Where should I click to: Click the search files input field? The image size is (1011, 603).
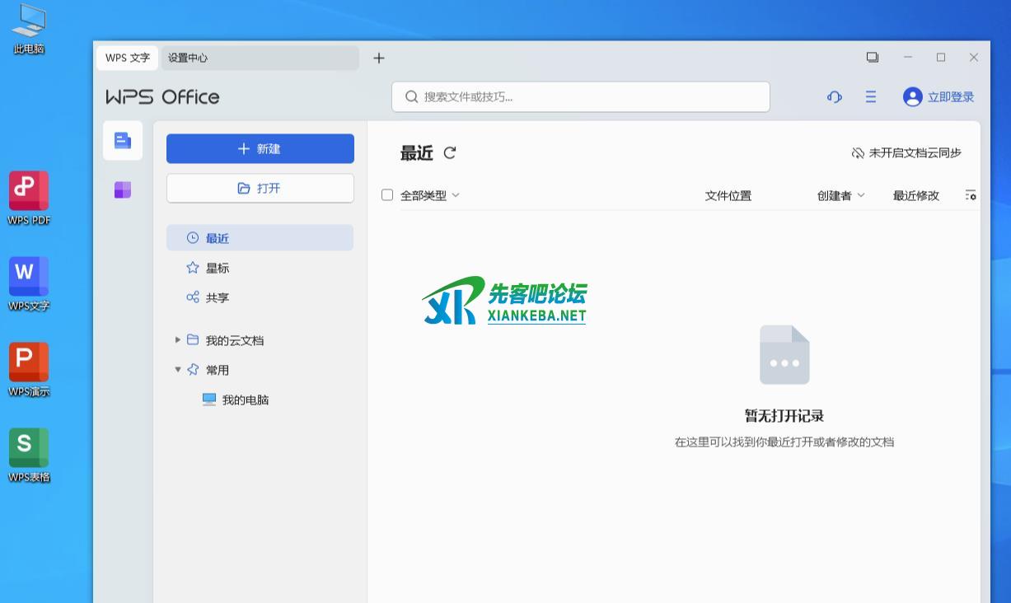click(580, 97)
